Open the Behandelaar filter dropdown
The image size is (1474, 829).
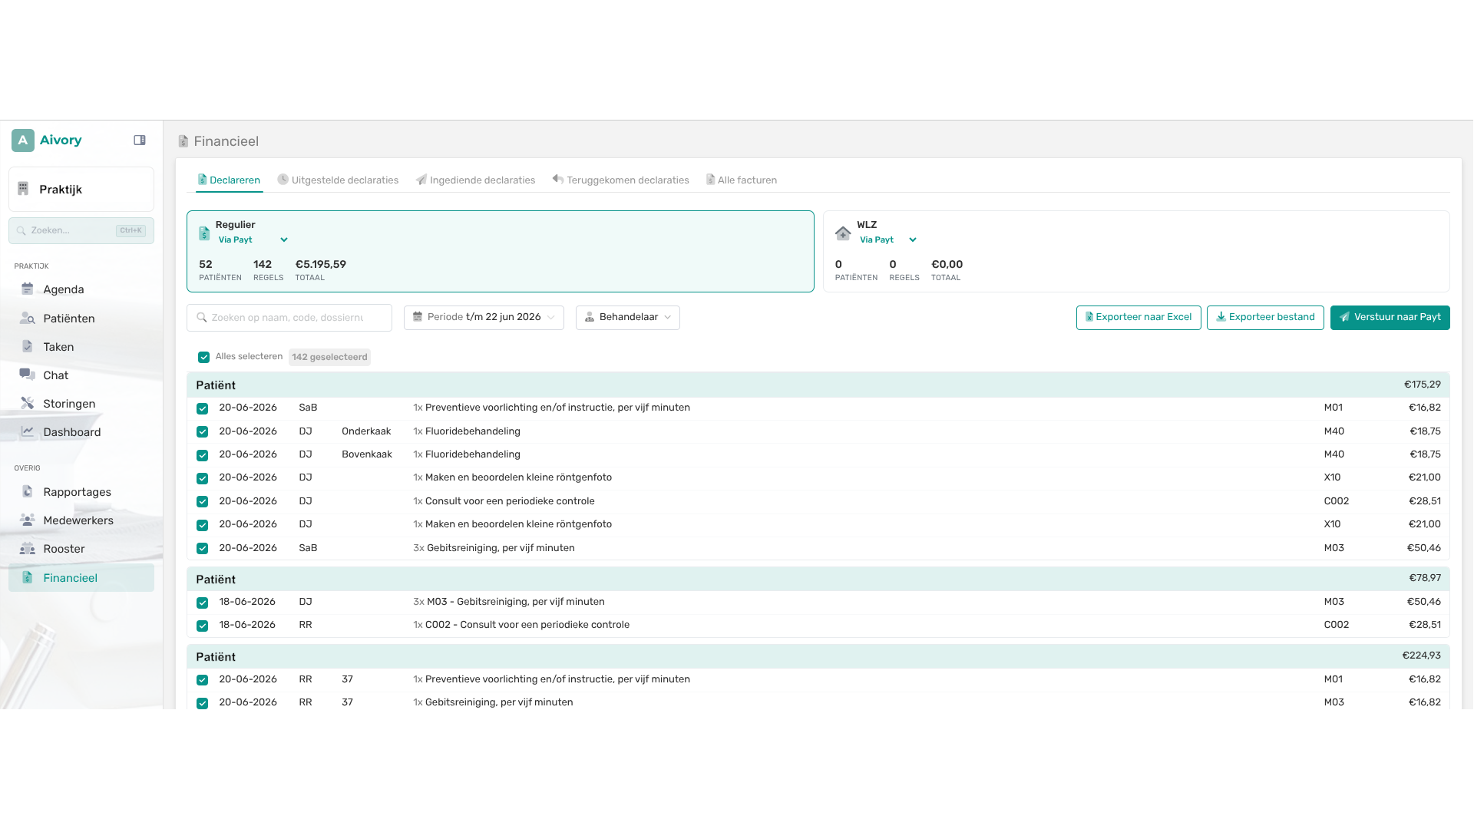point(628,317)
